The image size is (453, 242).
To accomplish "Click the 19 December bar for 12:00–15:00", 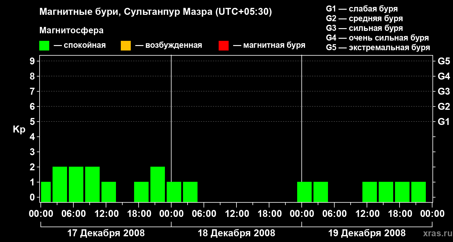I will [370, 192].
